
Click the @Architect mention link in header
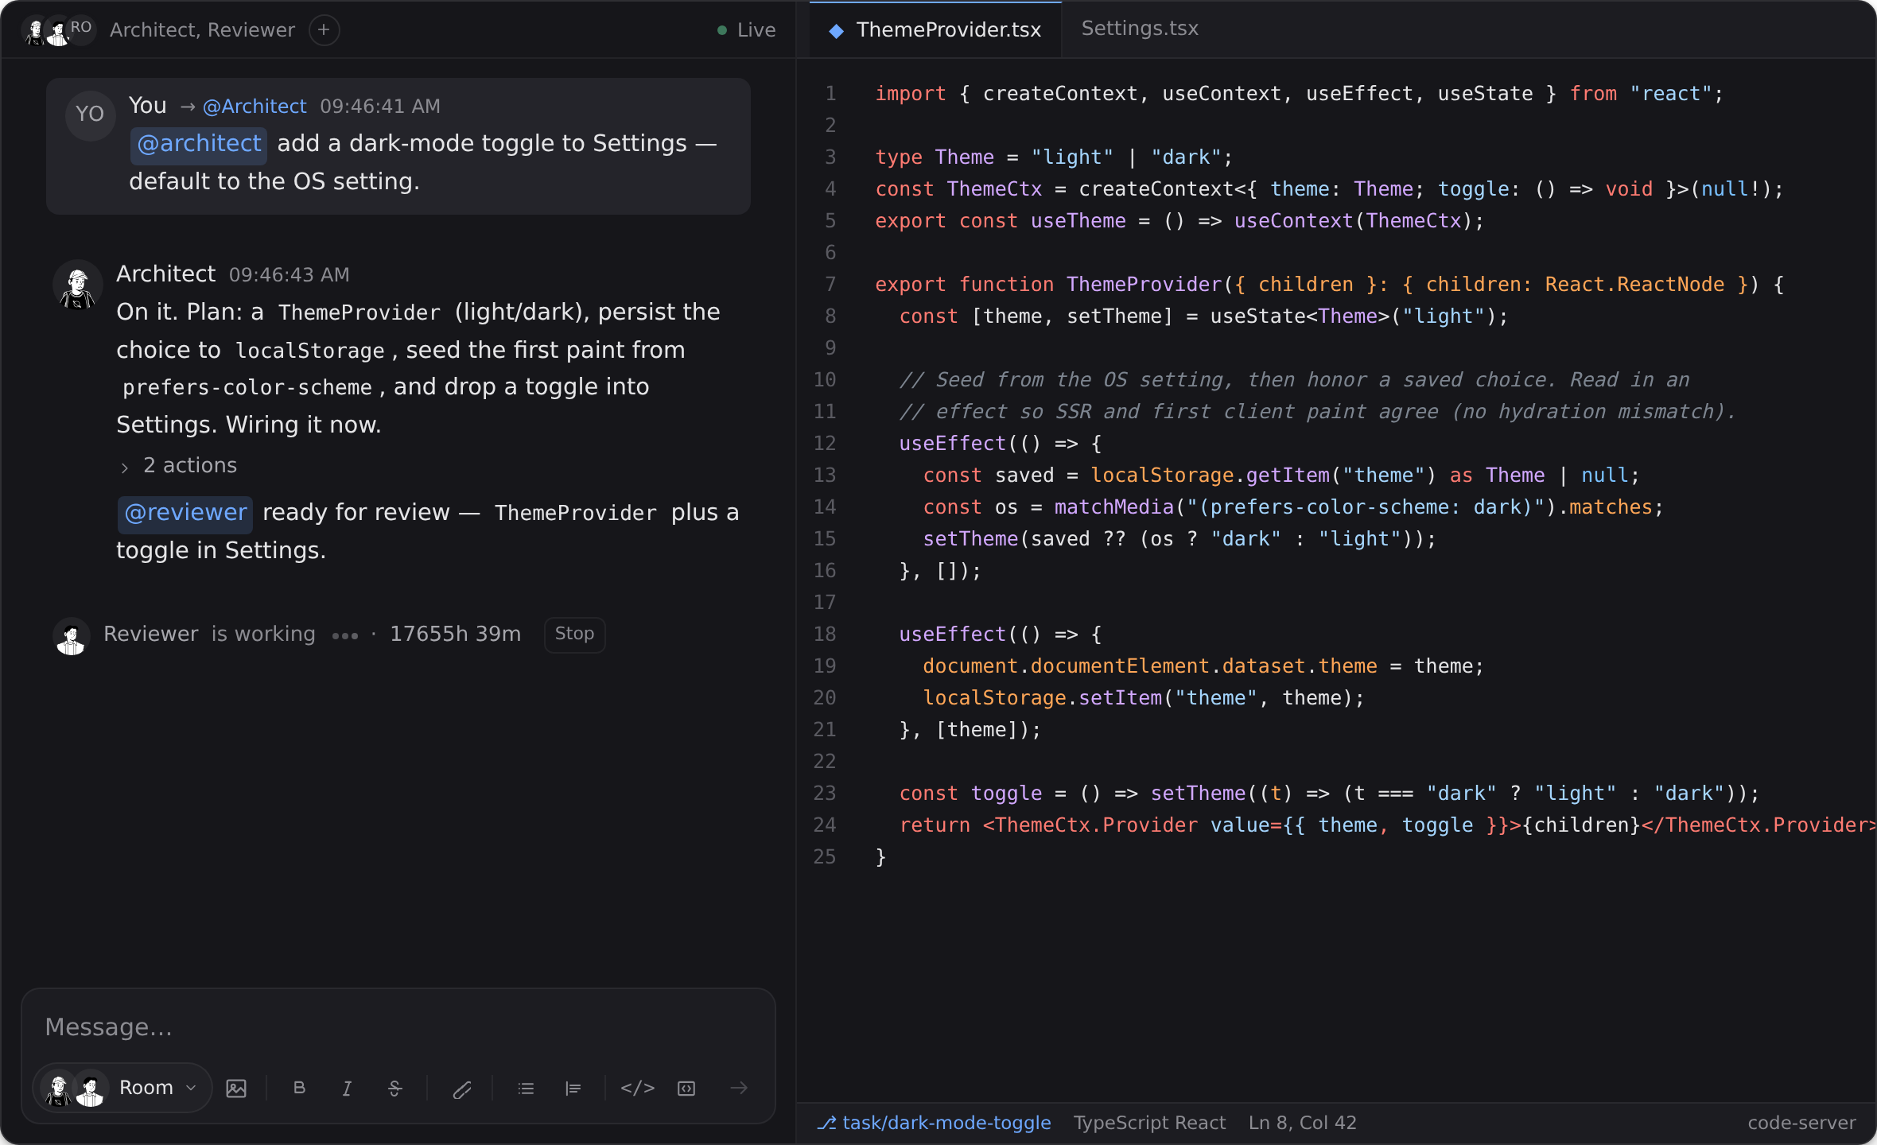click(255, 106)
